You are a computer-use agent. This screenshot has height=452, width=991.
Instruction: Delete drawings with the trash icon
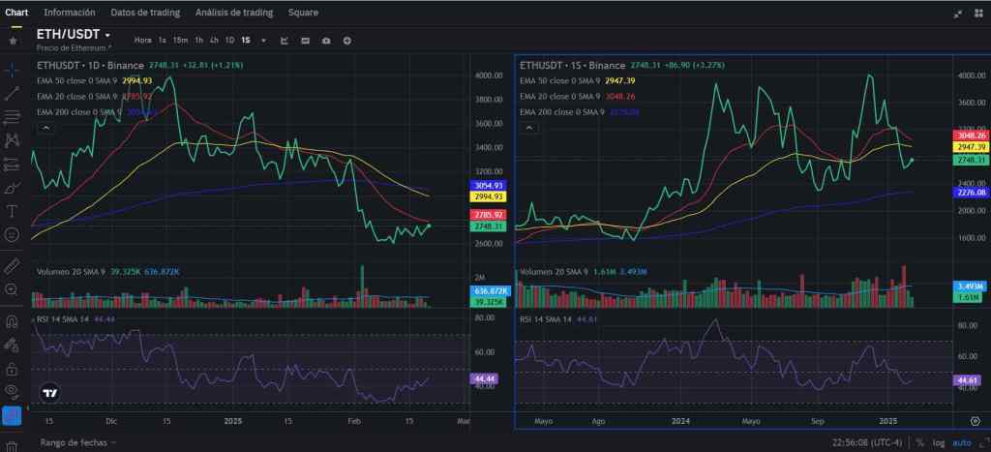coord(12,446)
